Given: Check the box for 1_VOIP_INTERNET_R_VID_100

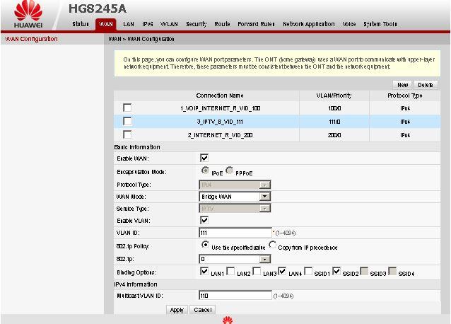Looking at the screenshot, I should [127, 108].
